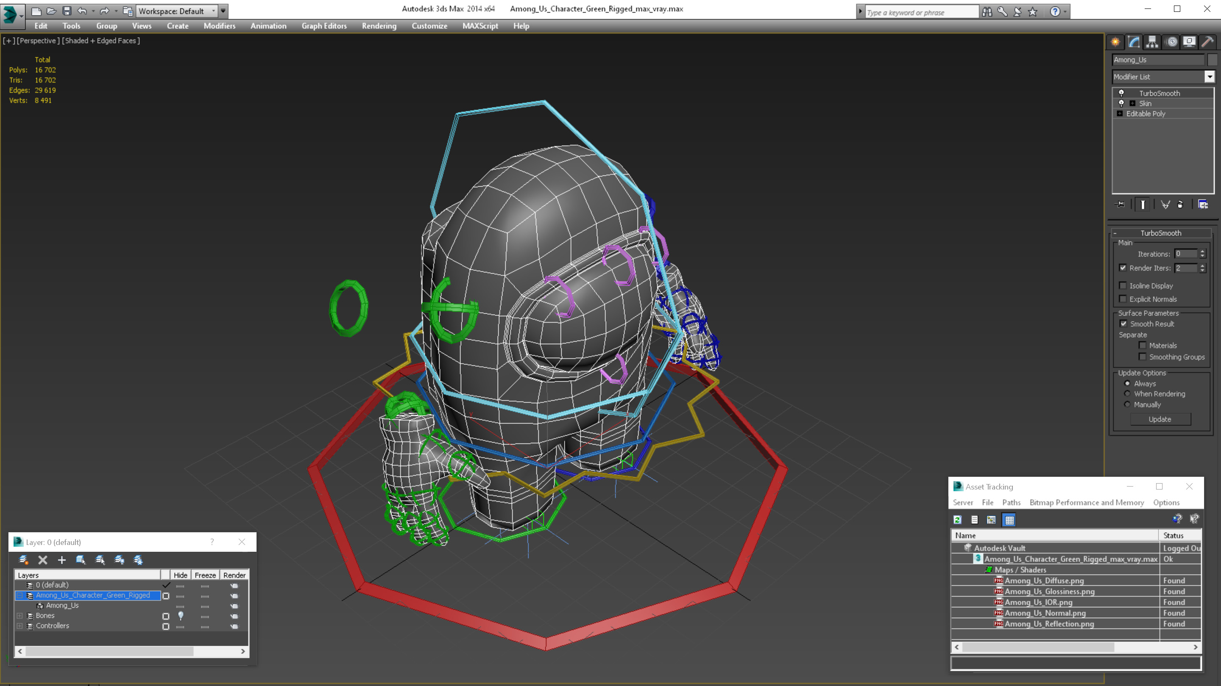Open the Graph Editors menu
This screenshot has width=1221, height=686.
(x=324, y=26)
